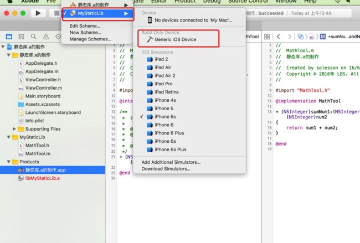Click the return num1 + num2 code line
Viewport: 360px width, 243px height.
click(x=312, y=128)
